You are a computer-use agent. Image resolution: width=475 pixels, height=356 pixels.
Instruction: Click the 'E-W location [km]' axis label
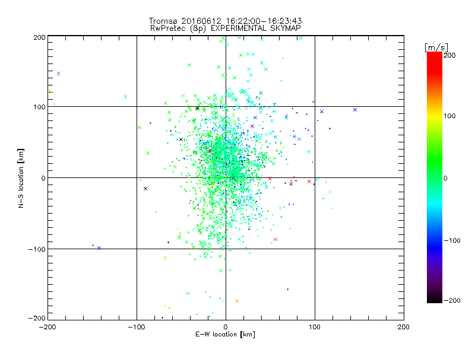[x=225, y=334]
